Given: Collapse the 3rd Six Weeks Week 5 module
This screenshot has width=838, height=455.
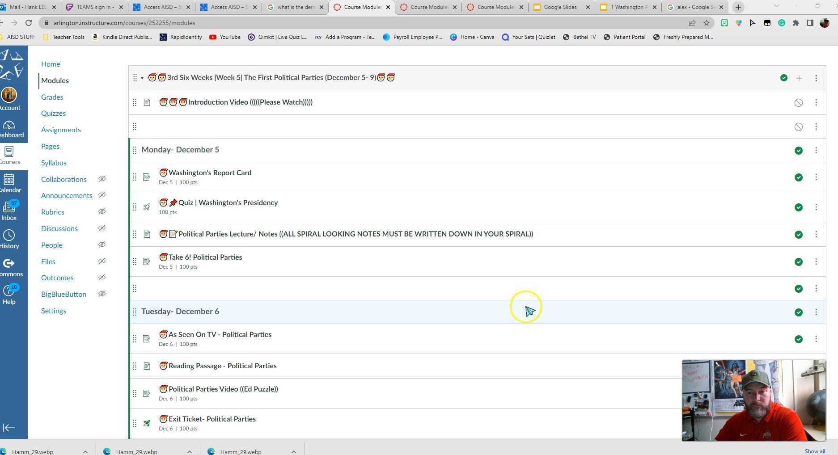Looking at the screenshot, I should 142,78.
